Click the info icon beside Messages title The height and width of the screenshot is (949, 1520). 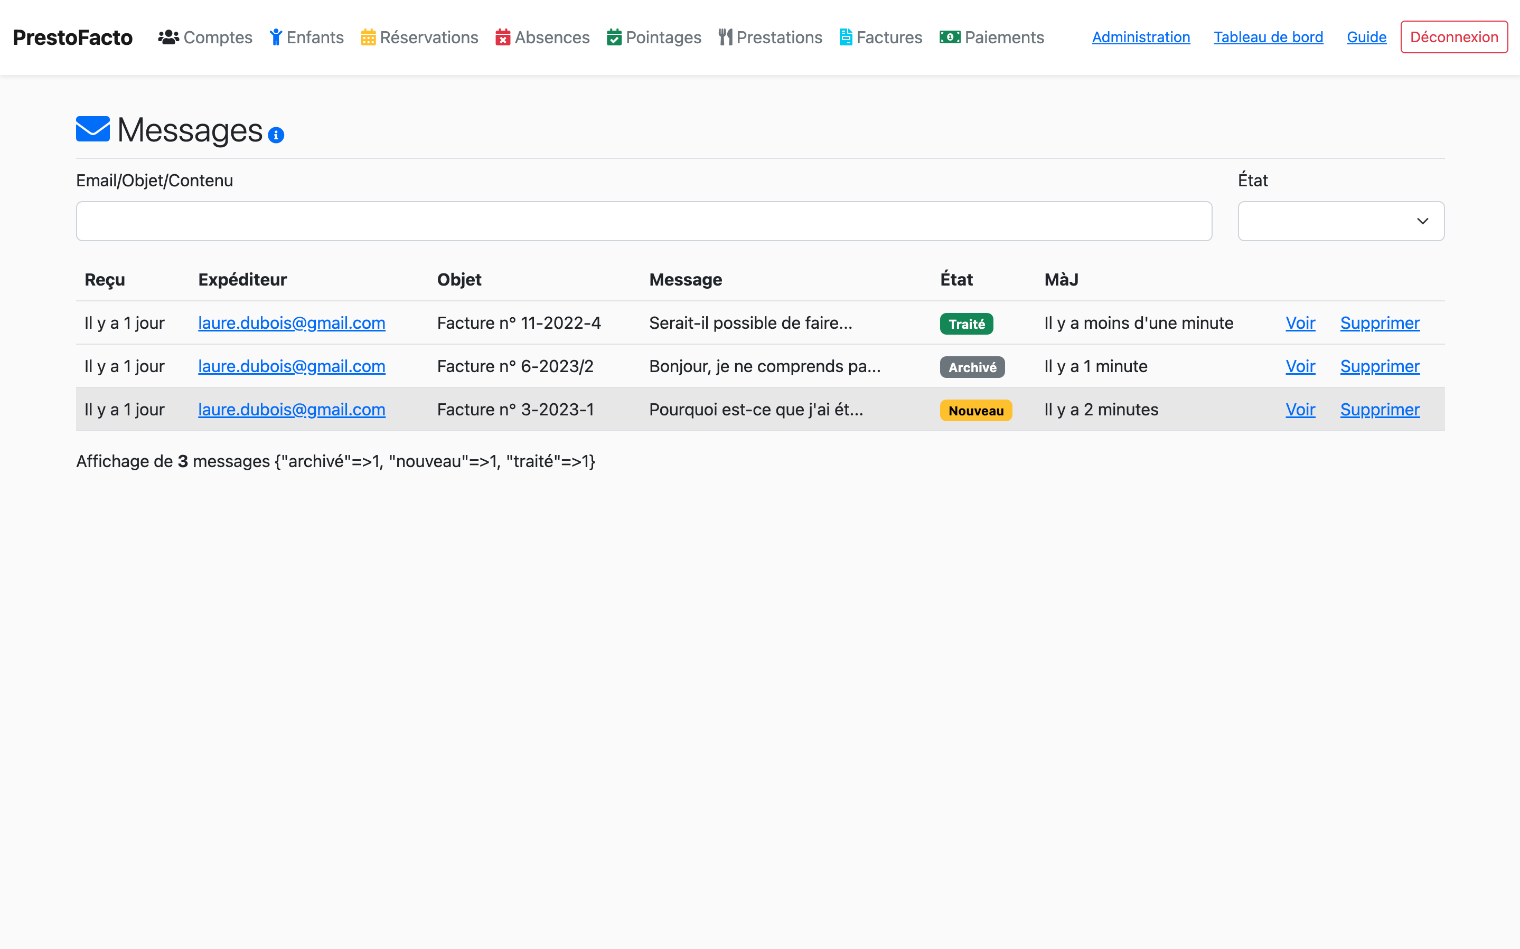click(276, 135)
